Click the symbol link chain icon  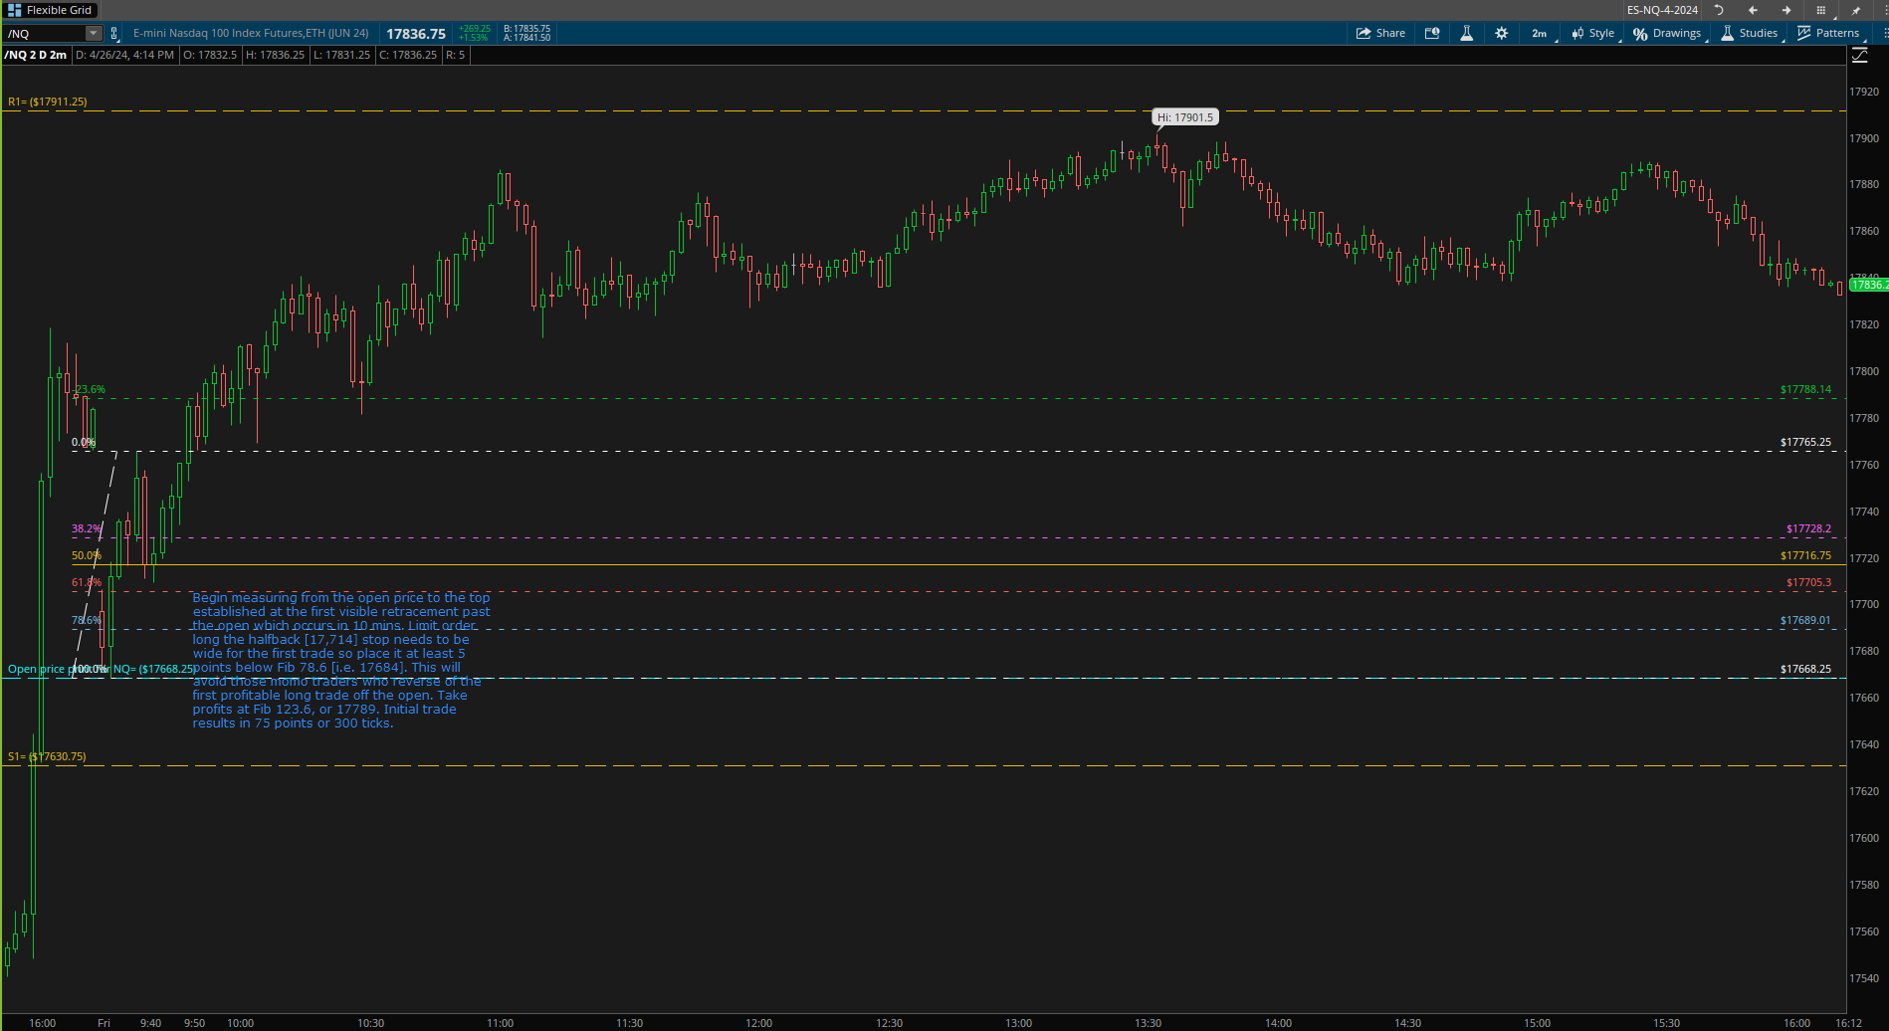point(114,34)
